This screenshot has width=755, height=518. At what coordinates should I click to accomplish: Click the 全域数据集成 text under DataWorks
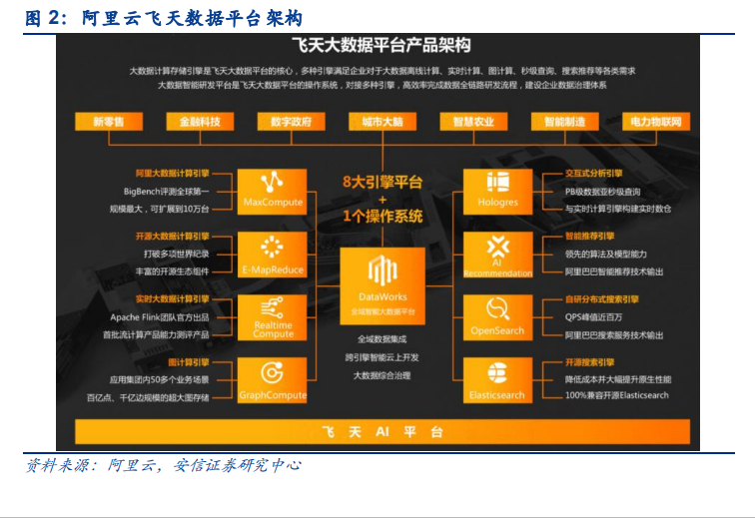(382, 339)
